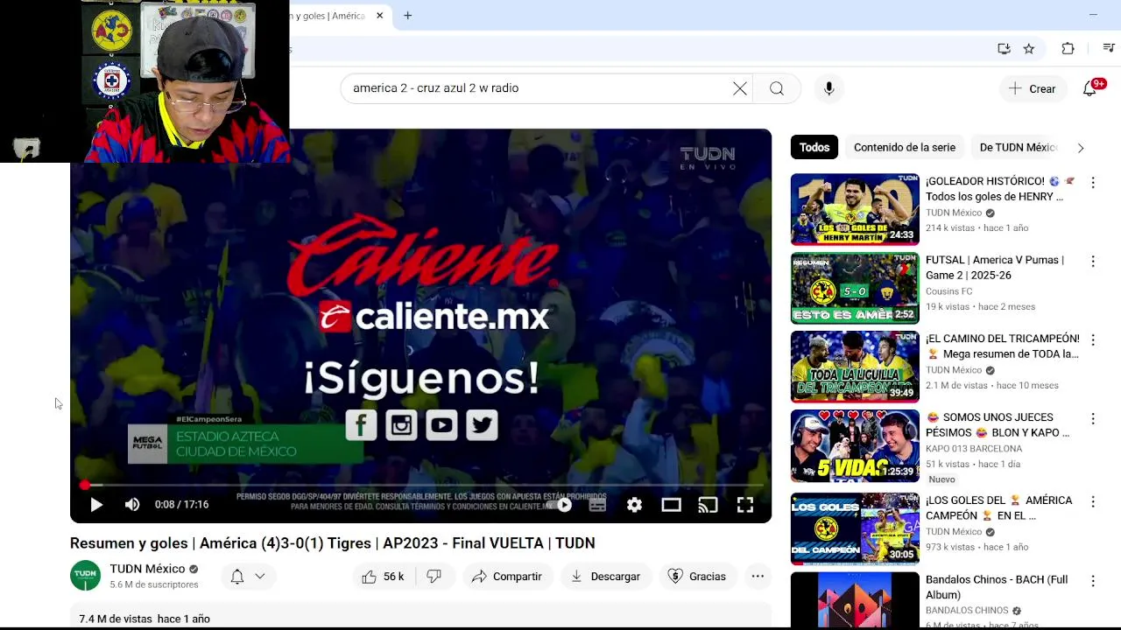Open options menu for AMÉRICA CAMPEÓN video
This screenshot has height=630, width=1121.
(x=1093, y=502)
